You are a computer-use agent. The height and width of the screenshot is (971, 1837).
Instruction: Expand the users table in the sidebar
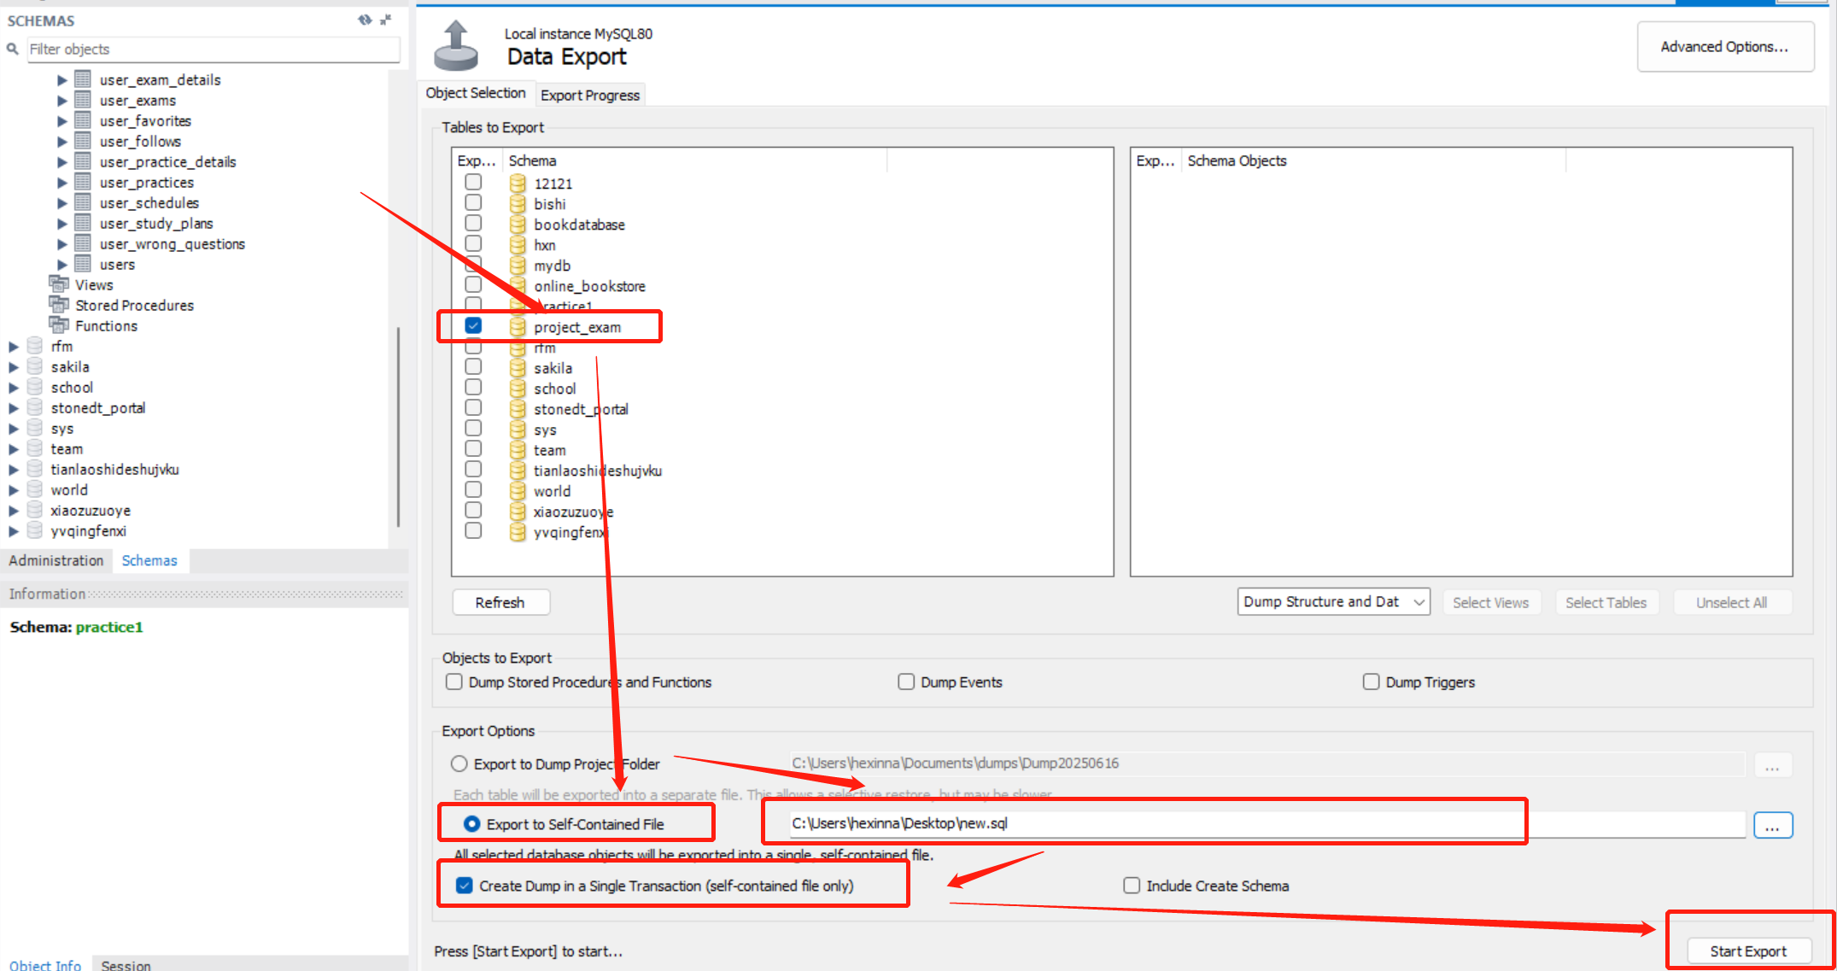61,264
